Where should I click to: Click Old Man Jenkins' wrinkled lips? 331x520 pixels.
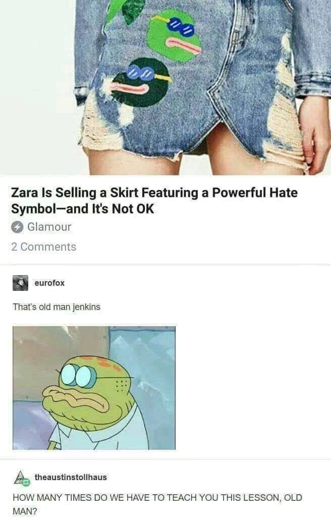(76, 400)
